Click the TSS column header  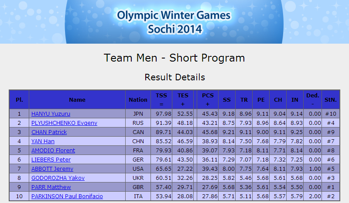[161, 100]
